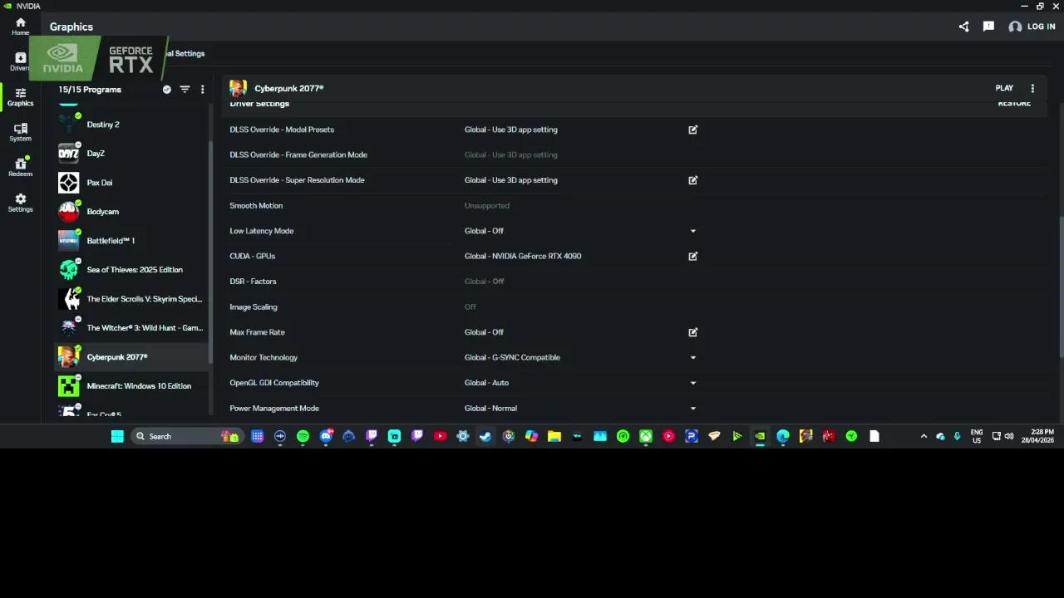Select Destiny 2 in program list
Viewport: 1064px width, 598px height.
point(131,125)
